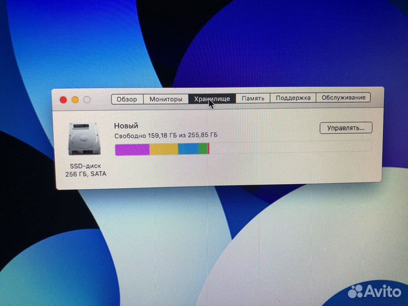
Task: Click the Управлять… button
Action: (346, 127)
